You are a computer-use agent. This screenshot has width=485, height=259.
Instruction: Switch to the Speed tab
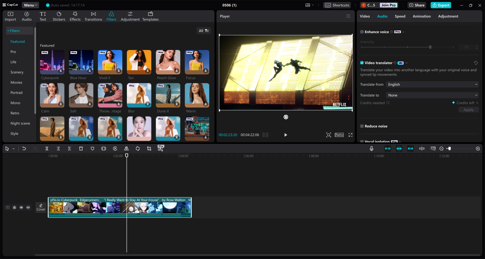point(400,16)
